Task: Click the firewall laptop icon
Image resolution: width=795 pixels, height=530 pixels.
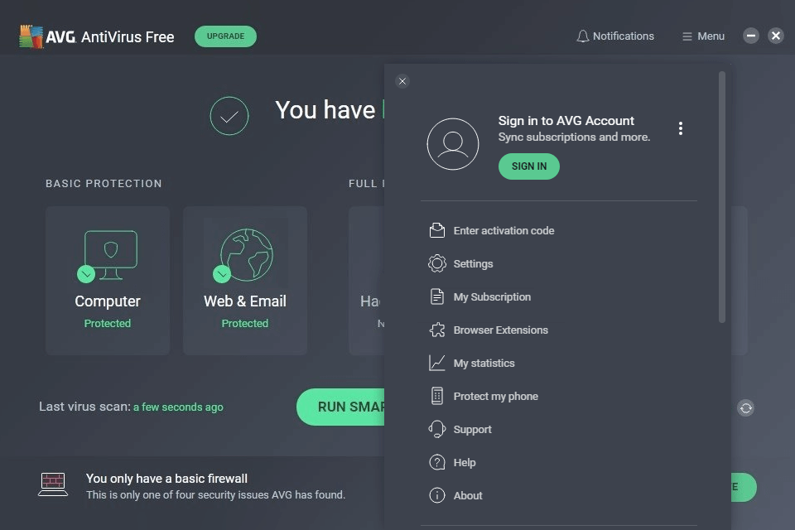Action: 53,484
